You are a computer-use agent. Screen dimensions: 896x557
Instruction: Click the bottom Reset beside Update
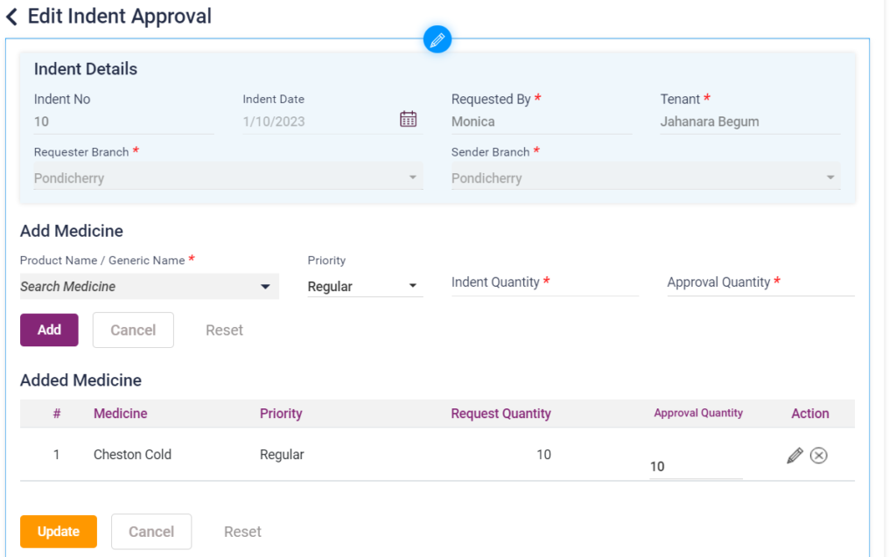click(x=242, y=532)
